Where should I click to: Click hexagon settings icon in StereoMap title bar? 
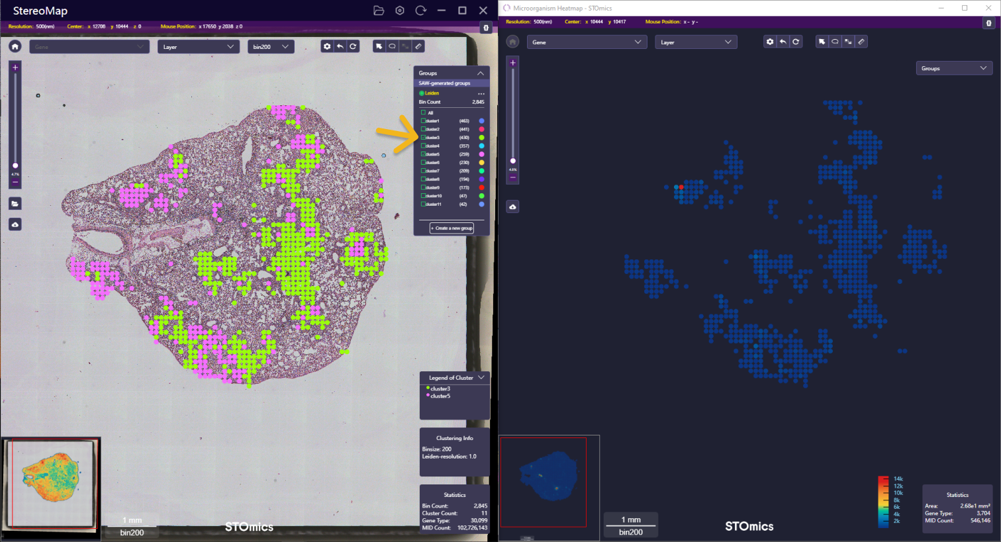400,11
